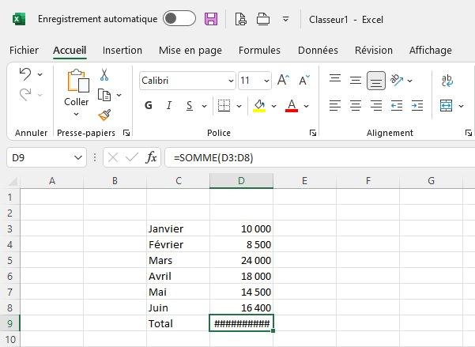Viewport: 475px width, 347px height.
Task: Click the open folder icon in title bar
Action: point(263,19)
